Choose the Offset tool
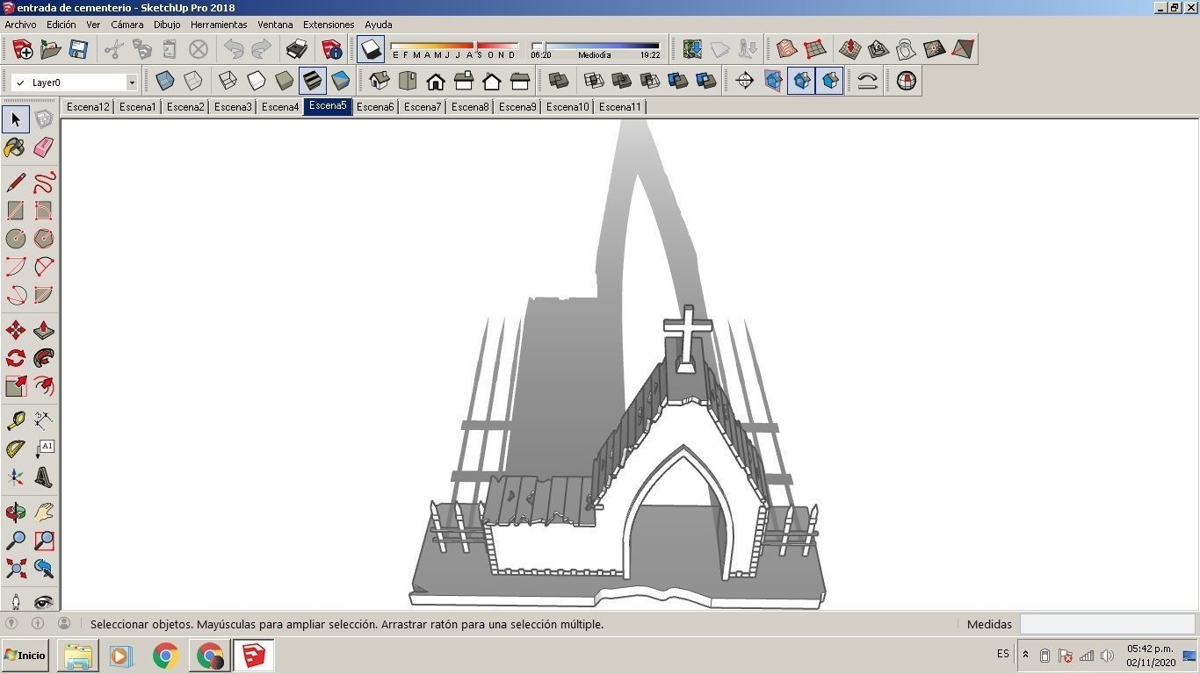 (43, 386)
